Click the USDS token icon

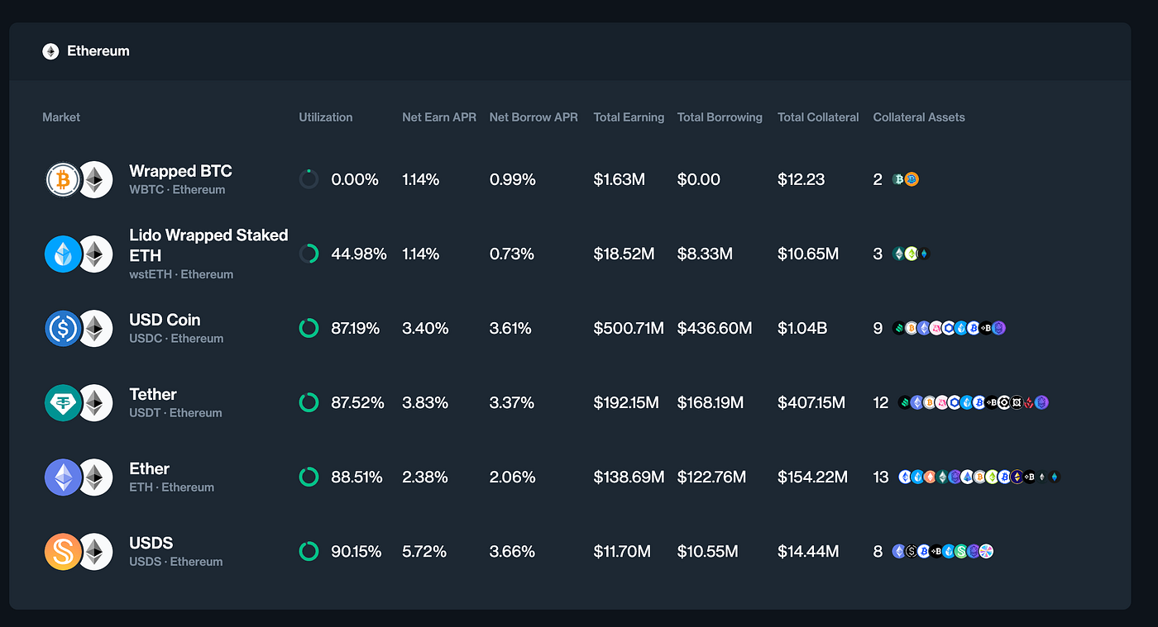point(63,551)
